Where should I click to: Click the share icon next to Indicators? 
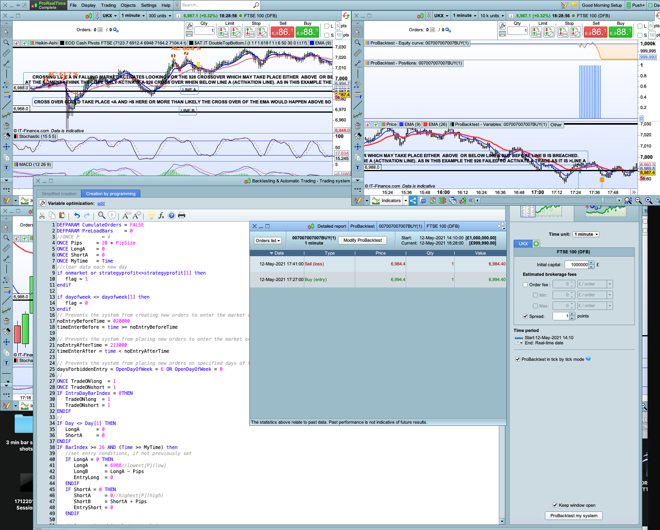pyautogui.click(x=413, y=200)
